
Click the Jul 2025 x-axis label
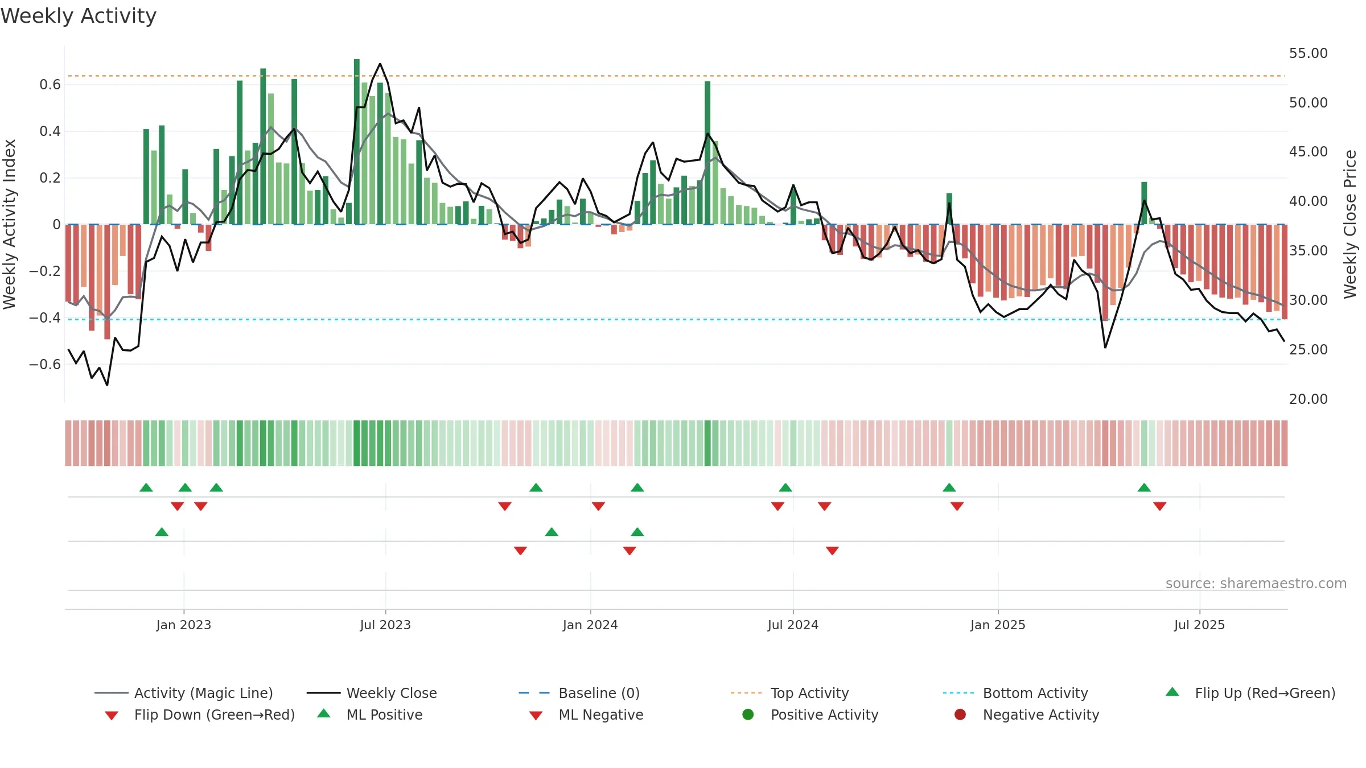pos(1199,625)
